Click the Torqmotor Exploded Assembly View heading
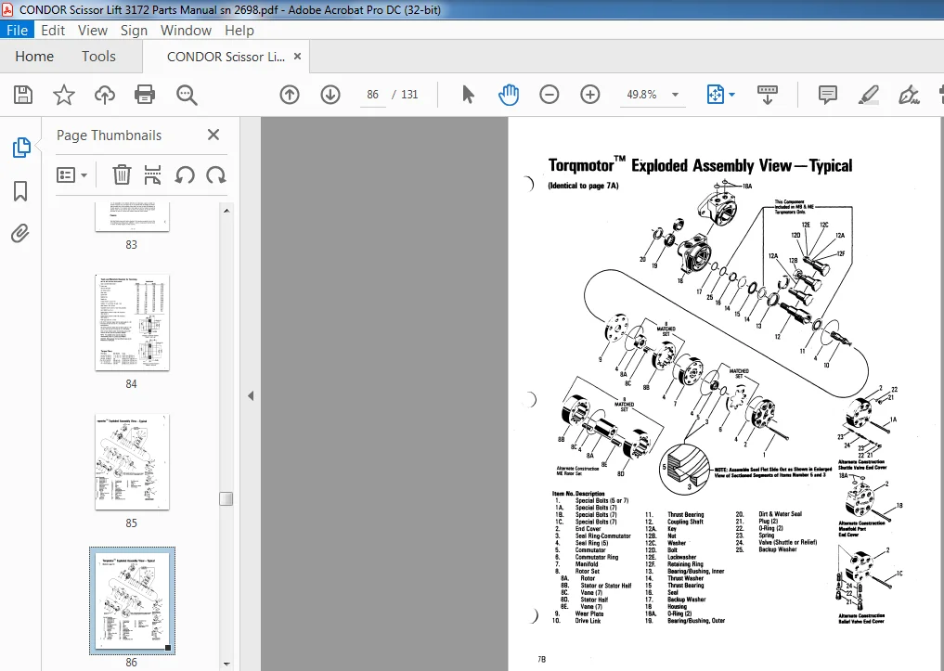The width and height of the screenshot is (944, 671). (x=700, y=165)
